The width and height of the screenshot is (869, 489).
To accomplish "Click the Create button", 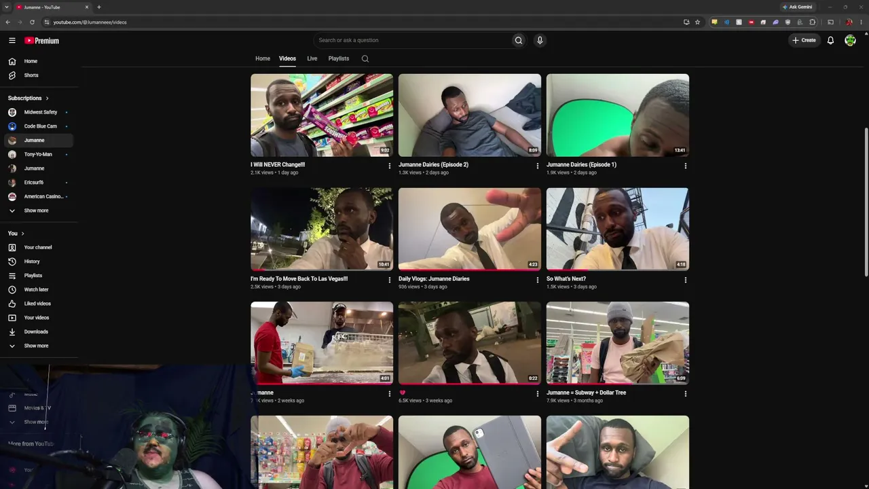I will point(805,40).
